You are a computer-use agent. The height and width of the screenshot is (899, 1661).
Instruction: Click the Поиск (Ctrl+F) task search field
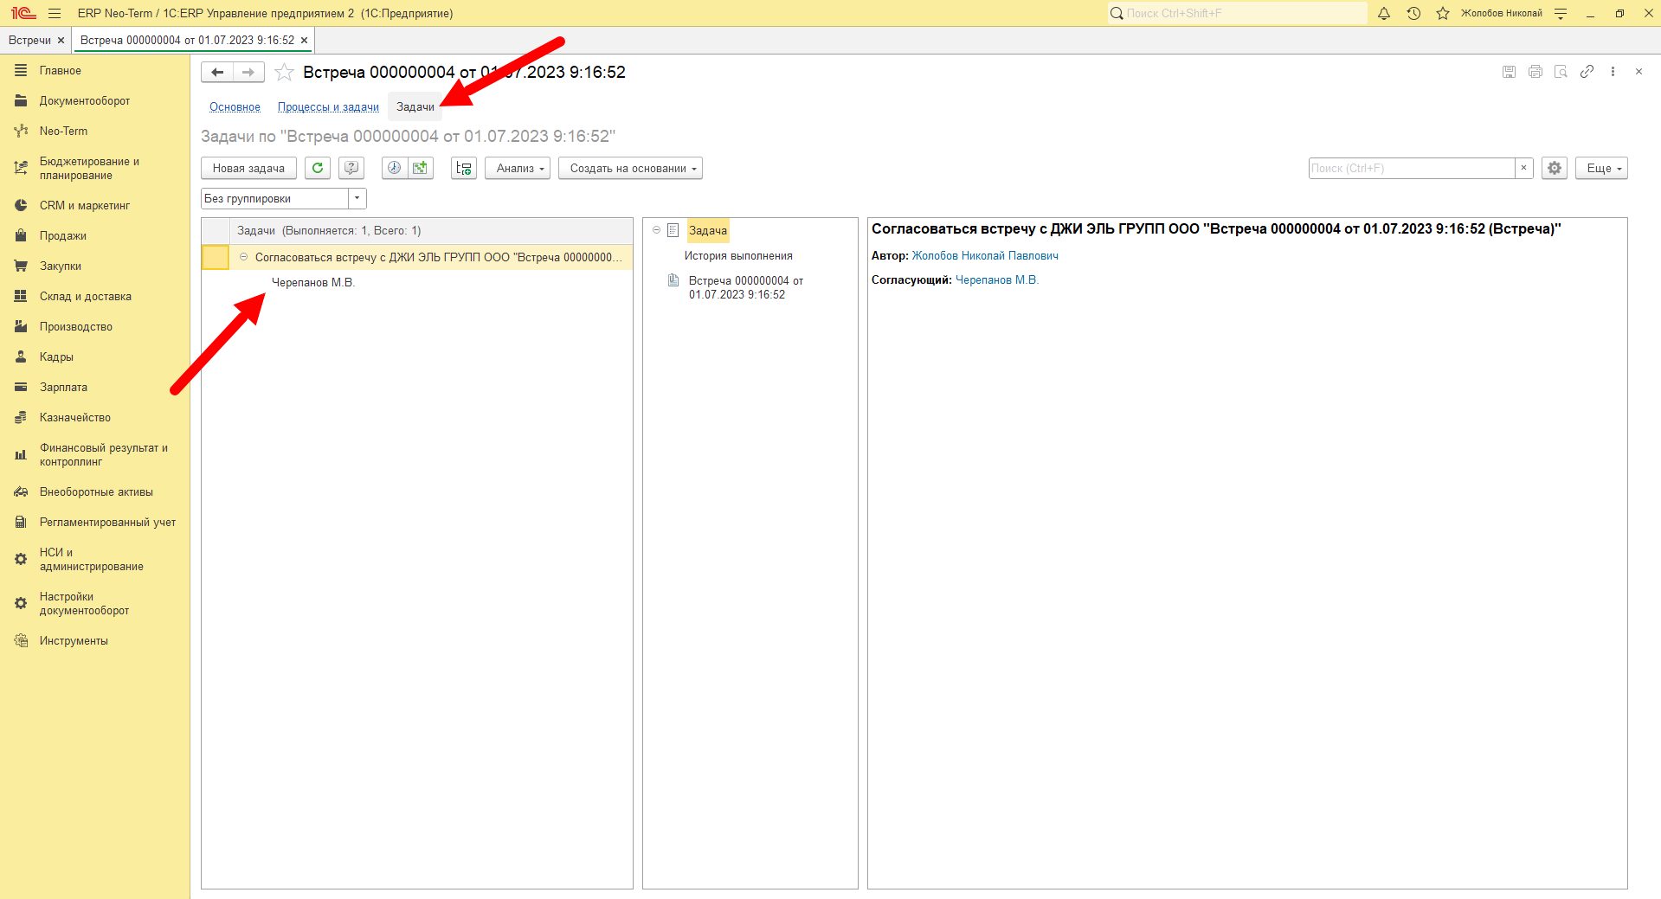click(1412, 168)
